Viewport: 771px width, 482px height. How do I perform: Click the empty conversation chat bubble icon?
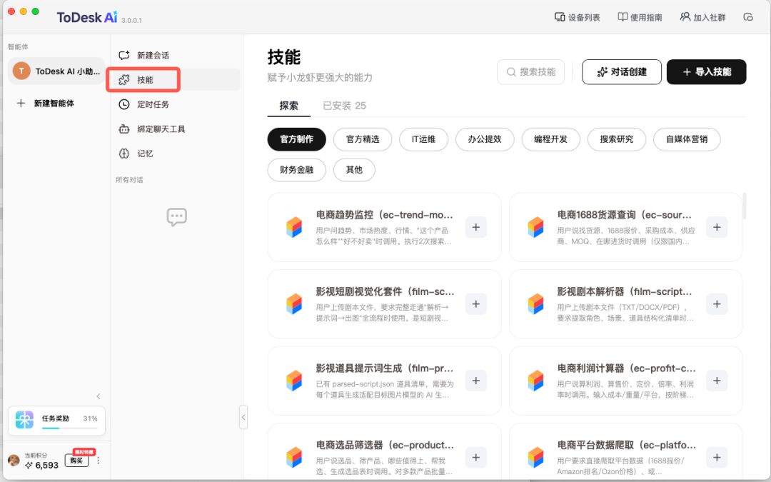pos(176,217)
